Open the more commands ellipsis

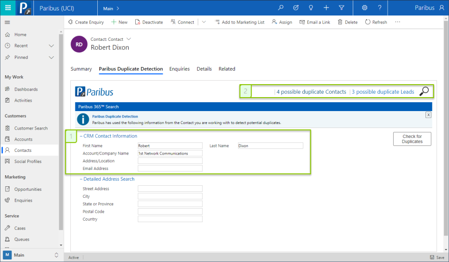pyautogui.click(x=398, y=22)
